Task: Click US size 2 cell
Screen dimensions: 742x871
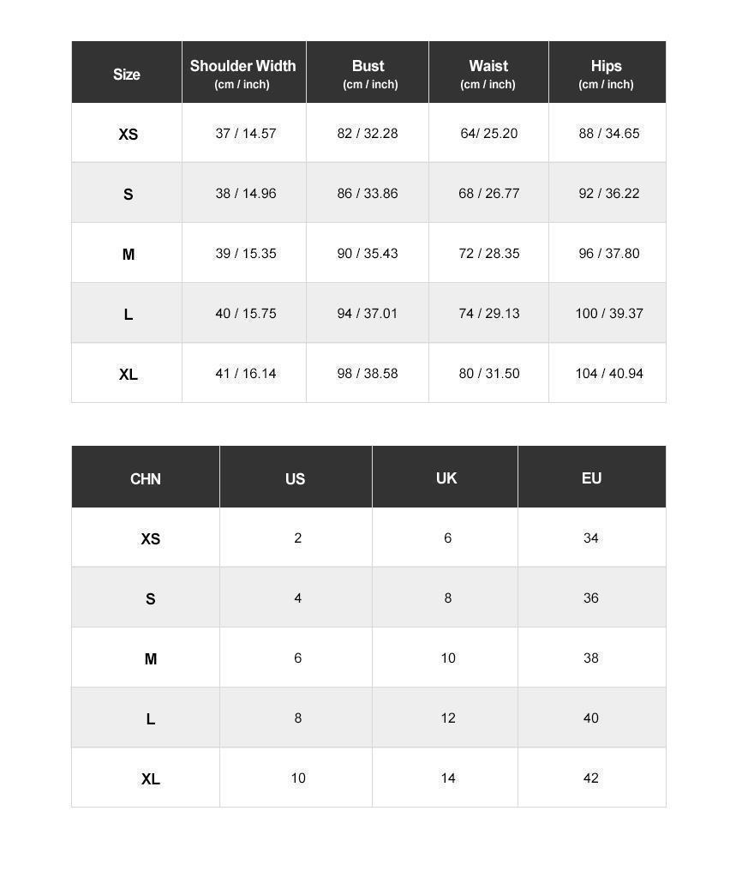Action: (x=296, y=538)
